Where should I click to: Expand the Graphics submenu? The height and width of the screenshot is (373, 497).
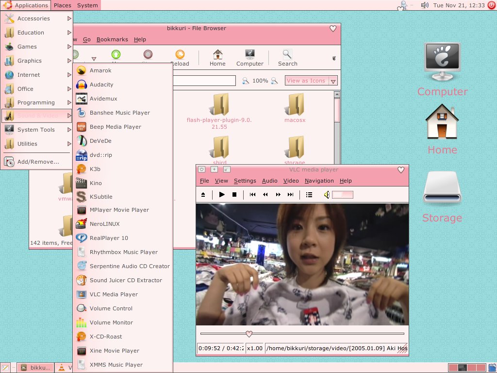coord(37,61)
